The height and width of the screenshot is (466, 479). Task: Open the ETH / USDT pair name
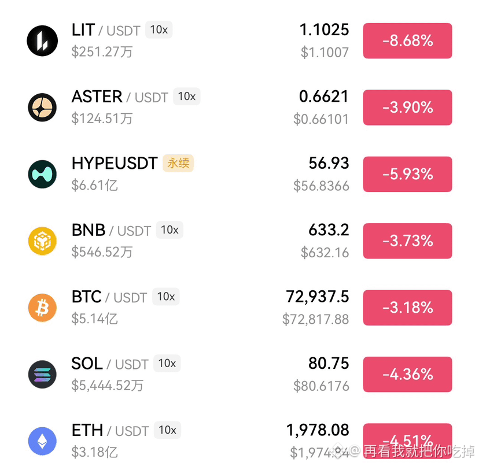coord(110,430)
